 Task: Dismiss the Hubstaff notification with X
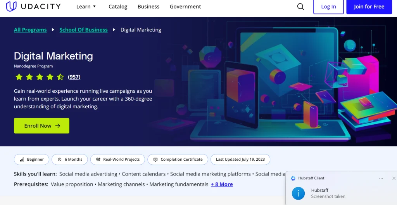pos(394,178)
